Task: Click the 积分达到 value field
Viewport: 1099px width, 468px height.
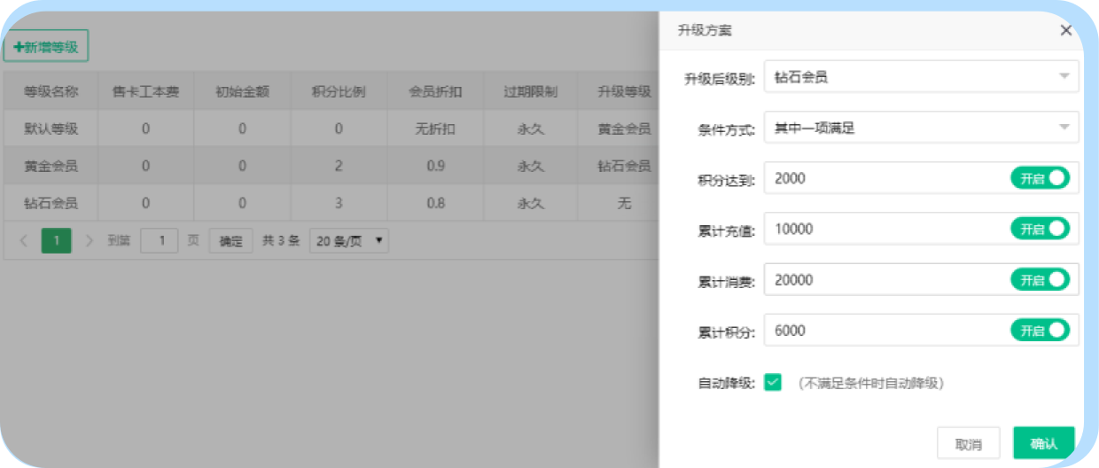Action: [x=886, y=178]
